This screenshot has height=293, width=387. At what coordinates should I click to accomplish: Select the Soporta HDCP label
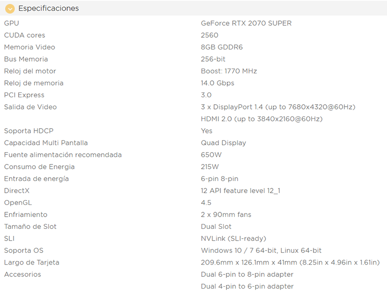pyautogui.click(x=28, y=131)
